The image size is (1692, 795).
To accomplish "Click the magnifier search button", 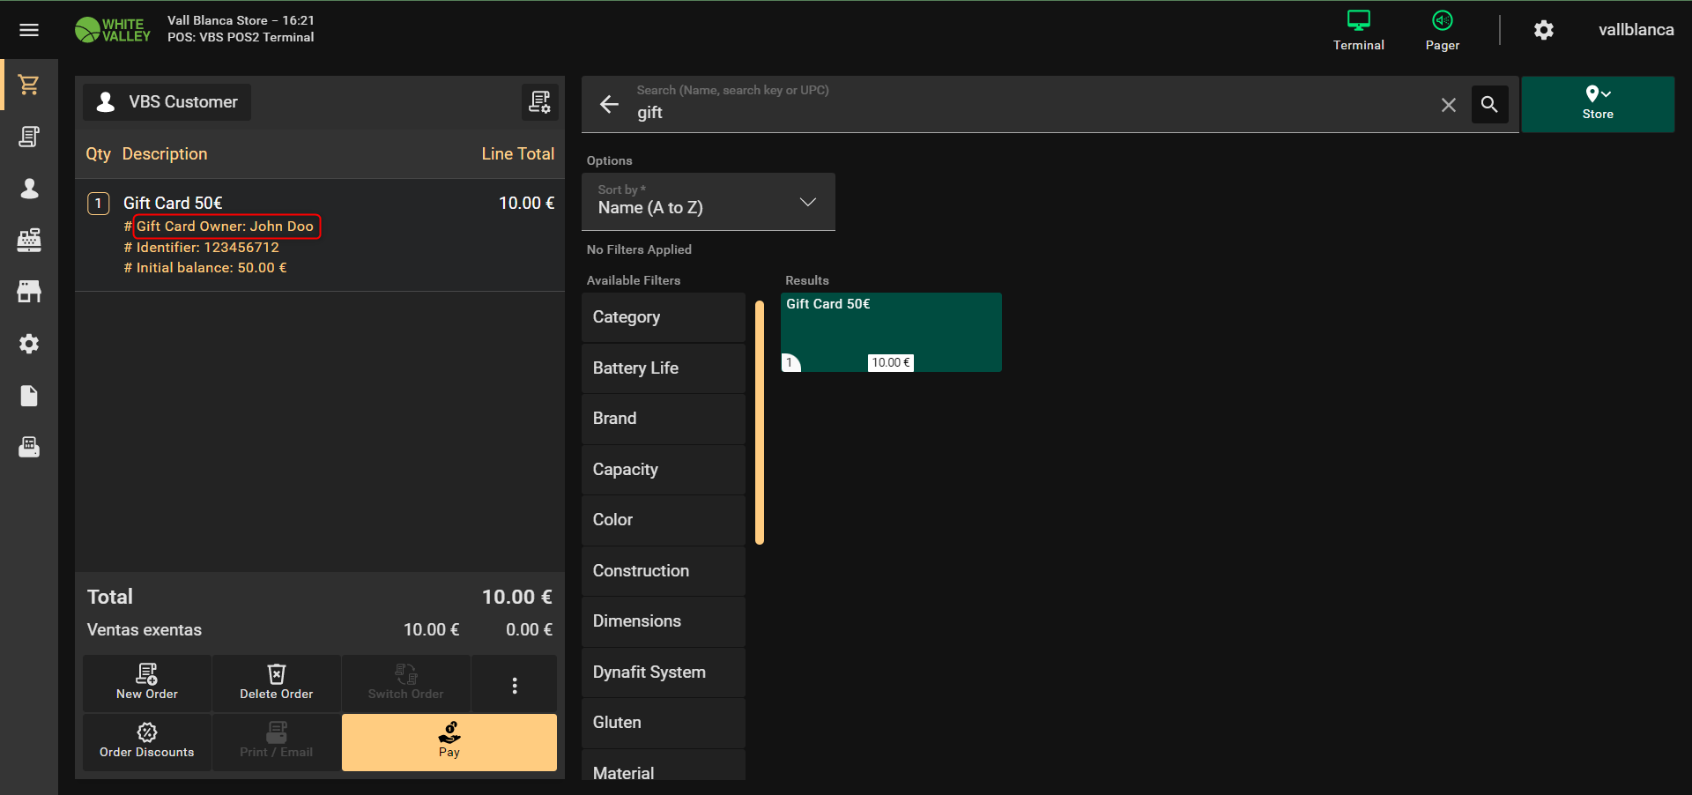I will pos(1489,105).
